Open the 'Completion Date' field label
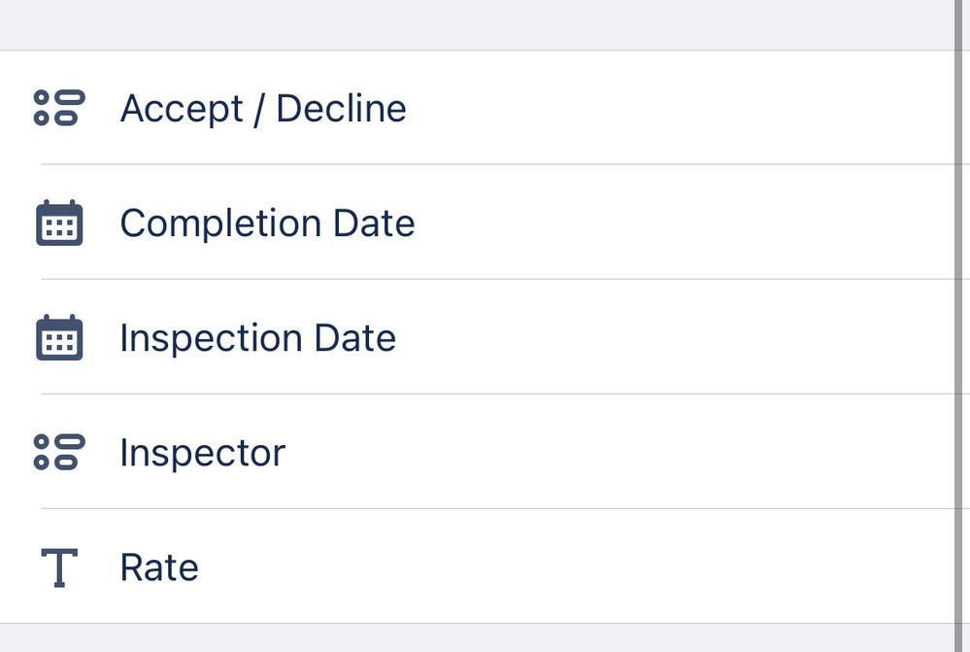Screen dimensions: 970x652 pos(267,223)
